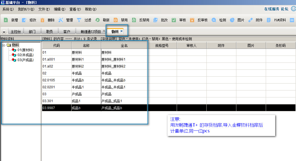The height and width of the screenshot is (161, 296).
Task: Switch to the 客户 tab
Action: (67, 32)
